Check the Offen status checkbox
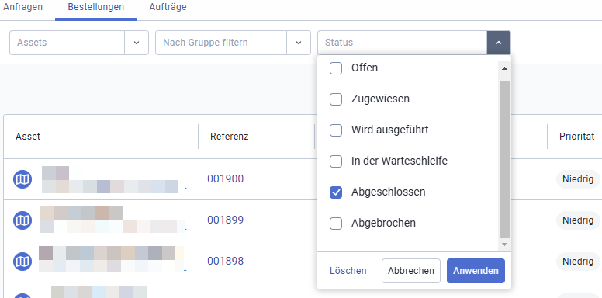 [x=336, y=68]
